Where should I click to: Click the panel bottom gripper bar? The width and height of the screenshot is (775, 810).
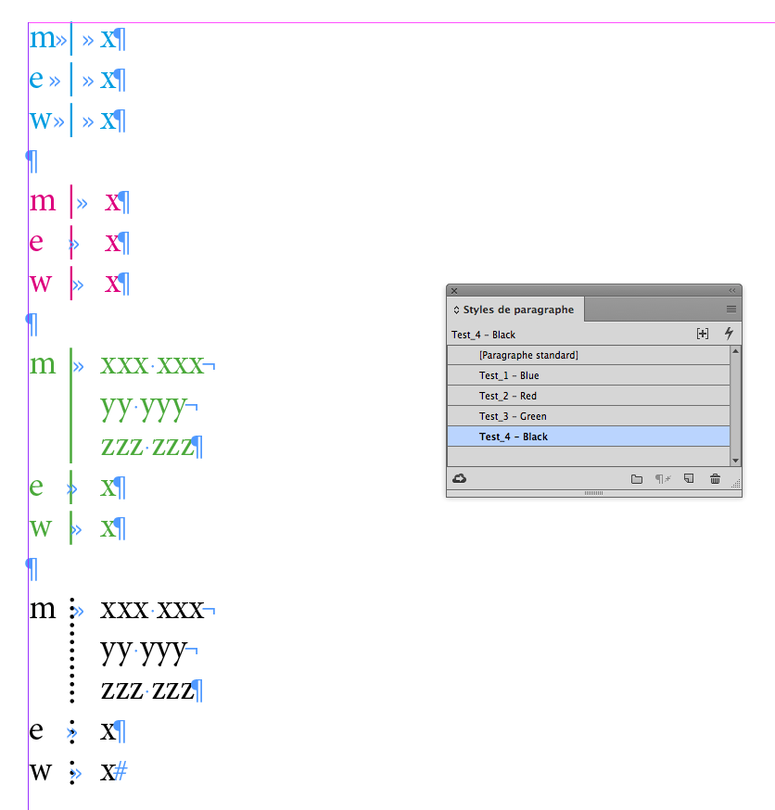tap(593, 493)
